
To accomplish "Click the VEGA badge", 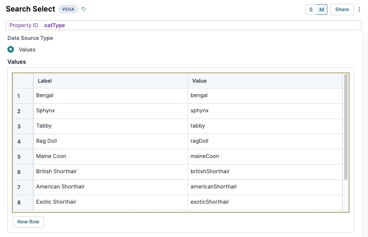I will pos(68,9).
